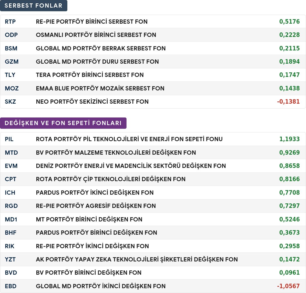Click the value 0,1472
This screenshot has width=306, height=293.
pyautogui.click(x=289, y=259)
